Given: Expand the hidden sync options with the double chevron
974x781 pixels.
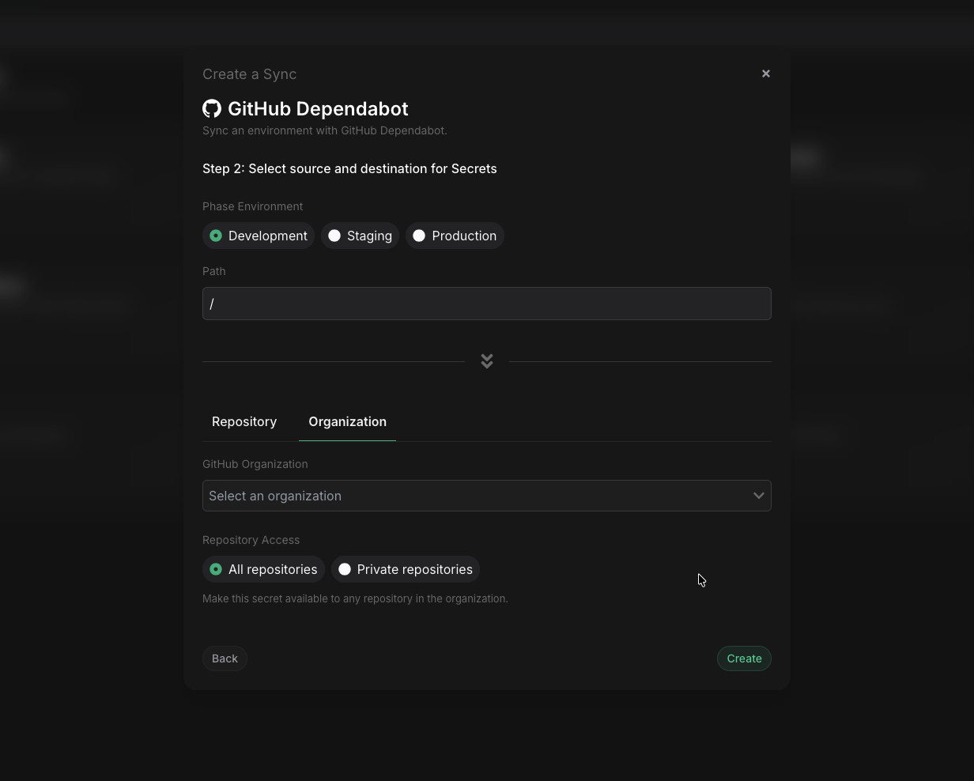Looking at the screenshot, I should (487, 360).
